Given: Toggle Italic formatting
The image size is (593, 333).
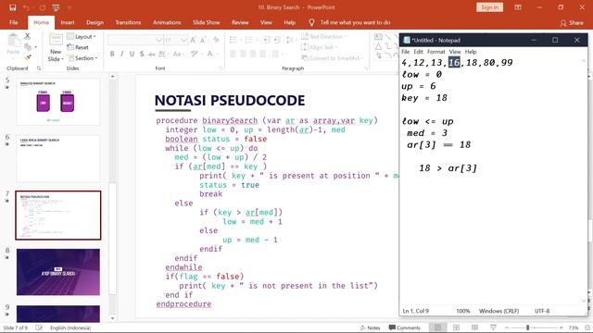Looking at the screenshot, I should point(121,54).
